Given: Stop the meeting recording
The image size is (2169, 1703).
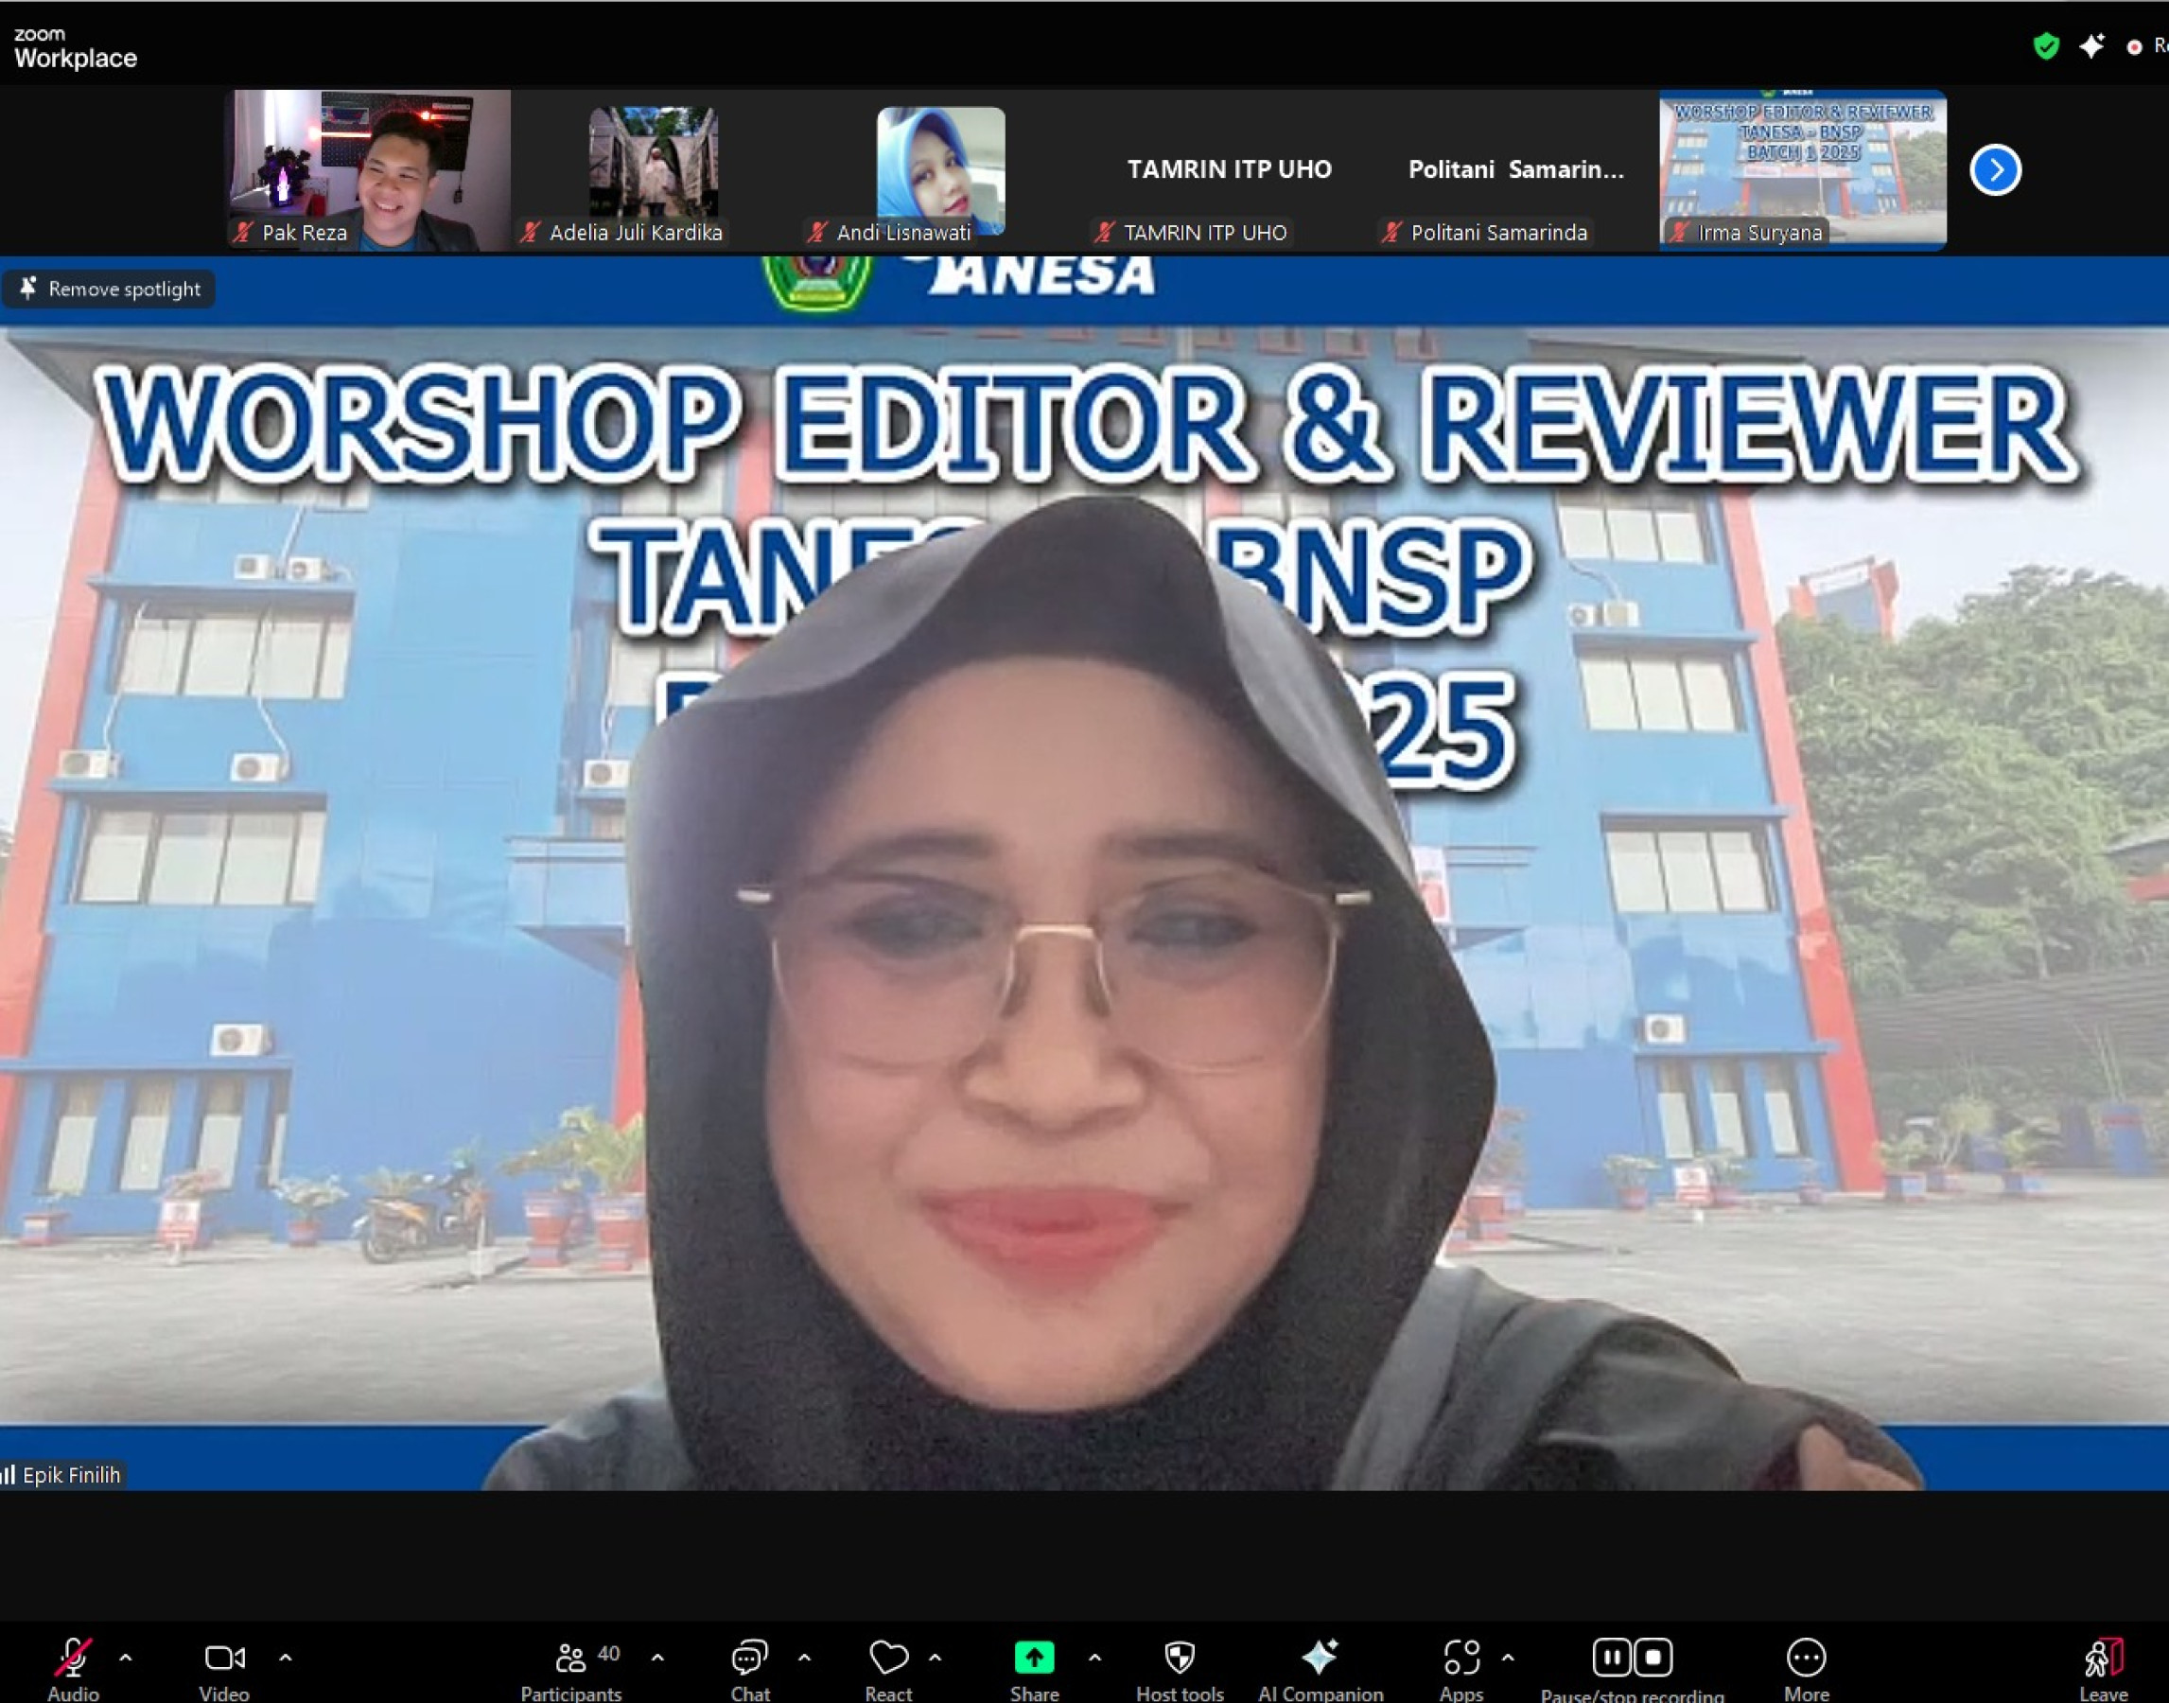Looking at the screenshot, I should click(1653, 1658).
